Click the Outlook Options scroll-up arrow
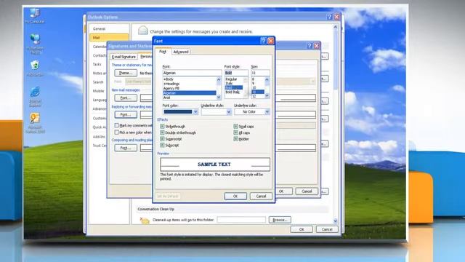Viewport: 465px width, 262px height. (x=336, y=27)
